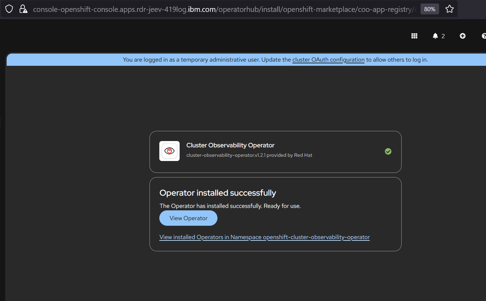The image size is (486, 301).
Task: Open the application launcher grid icon
Action: pos(414,36)
